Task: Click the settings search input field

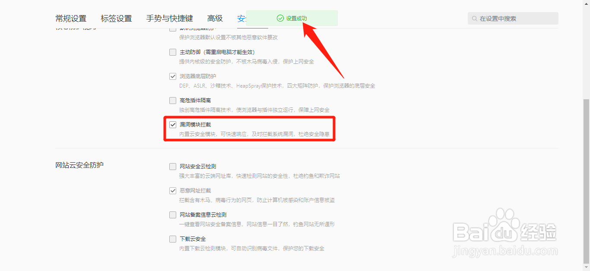Action: tap(514, 18)
